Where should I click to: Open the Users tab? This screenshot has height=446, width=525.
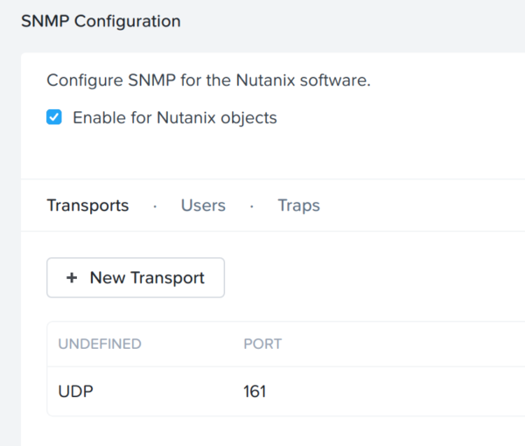203,206
